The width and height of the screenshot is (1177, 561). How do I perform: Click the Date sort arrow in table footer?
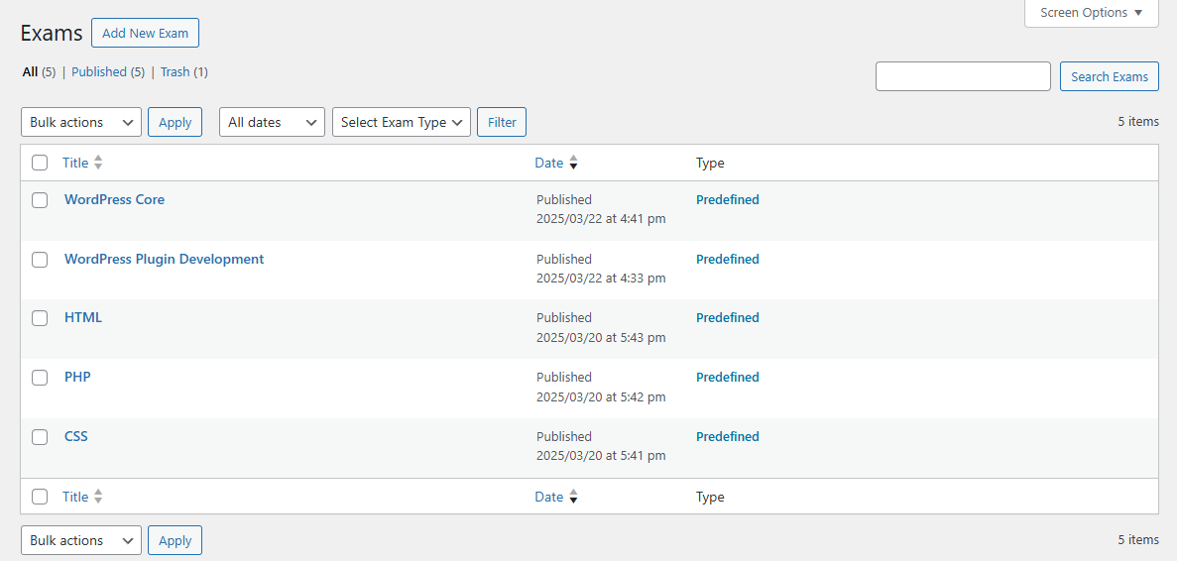click(573, 497)
